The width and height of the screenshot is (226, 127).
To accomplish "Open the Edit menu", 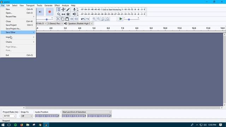I will (8, 6).
